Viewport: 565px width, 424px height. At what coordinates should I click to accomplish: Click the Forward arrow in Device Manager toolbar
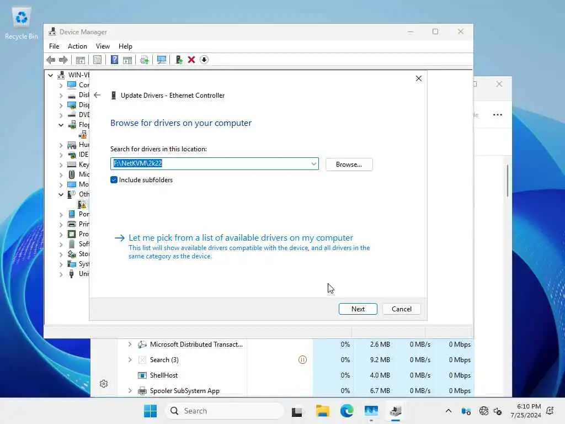pos(63,60)
